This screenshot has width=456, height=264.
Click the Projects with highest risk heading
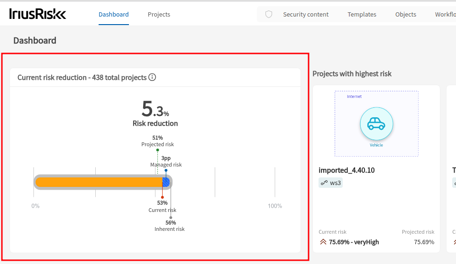pos(352,74)
